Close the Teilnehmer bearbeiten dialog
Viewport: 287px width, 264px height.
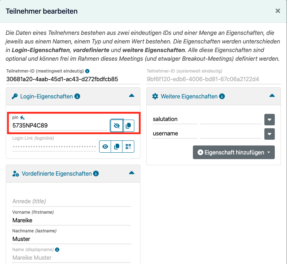(278, 11)
